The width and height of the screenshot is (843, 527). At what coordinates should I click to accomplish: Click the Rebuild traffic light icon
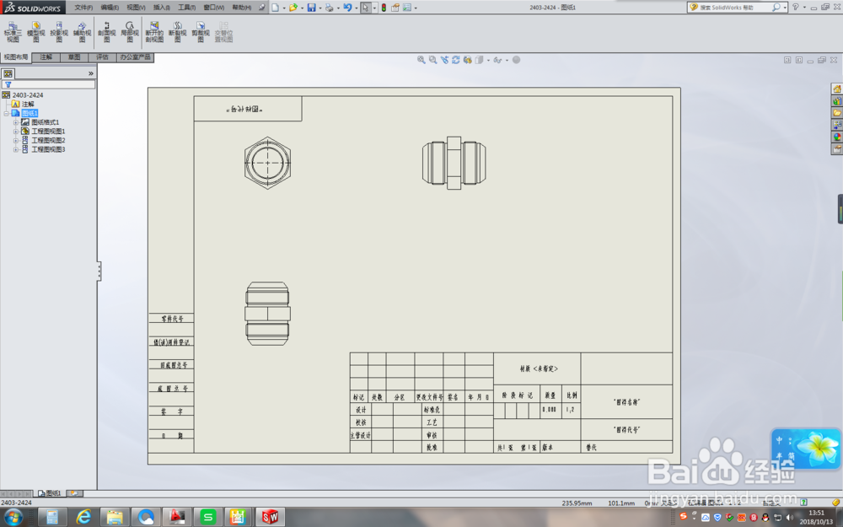pyautogui.click(x=384, y=8)
